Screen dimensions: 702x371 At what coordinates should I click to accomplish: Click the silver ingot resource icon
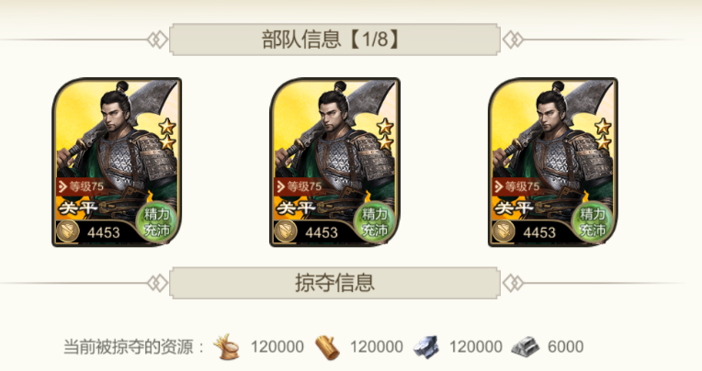526,347
